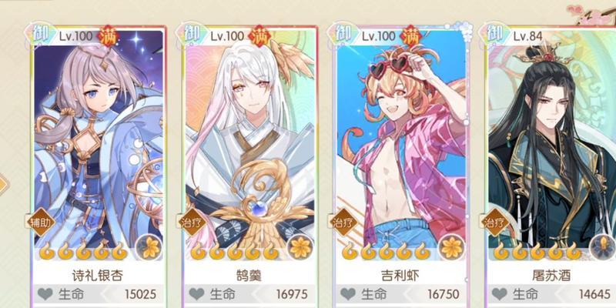Tap the 御 rarity badge on 诗礼银杏
Viewport: 616px width, 308px height.
click(x=41, y=34)
